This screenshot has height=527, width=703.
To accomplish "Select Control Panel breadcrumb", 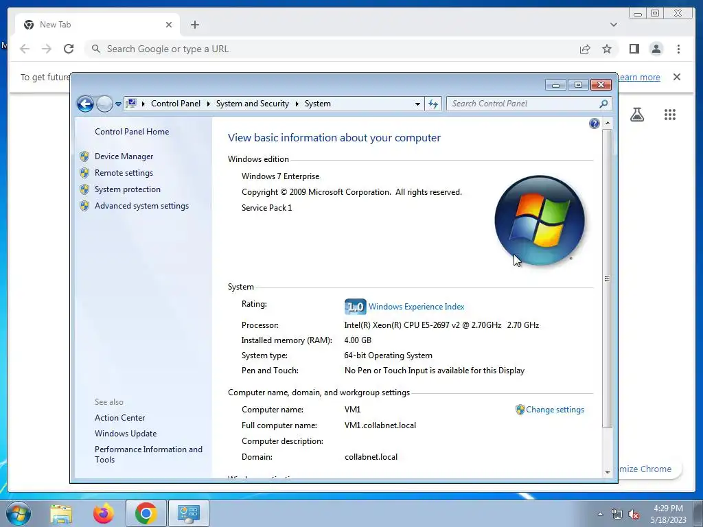I will (176, 104).
